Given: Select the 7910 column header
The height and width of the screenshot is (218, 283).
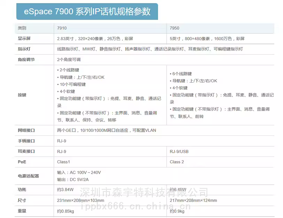Looking at the screenshot, I should (x=62, y=28).
